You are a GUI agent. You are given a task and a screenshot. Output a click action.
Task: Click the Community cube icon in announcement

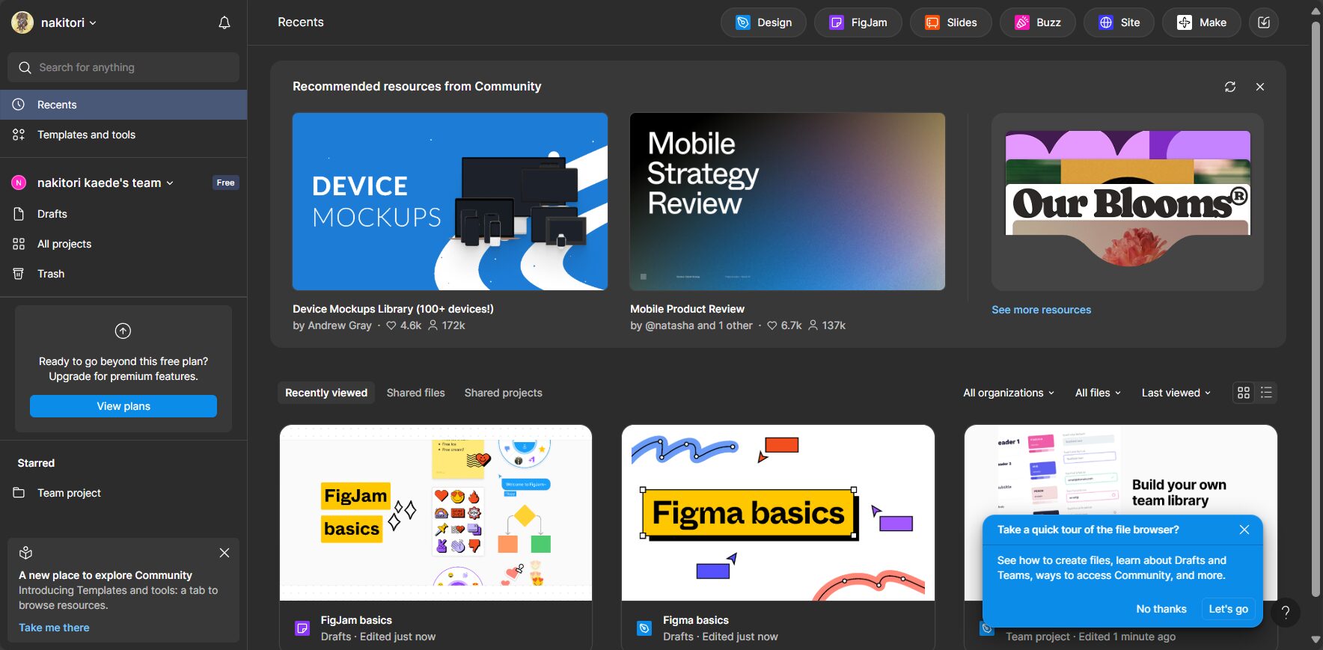pyautogui.click(x=25, y=553)
